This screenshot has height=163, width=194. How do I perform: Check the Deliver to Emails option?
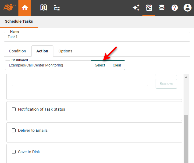pyautogui.click(x=14, y=131)
